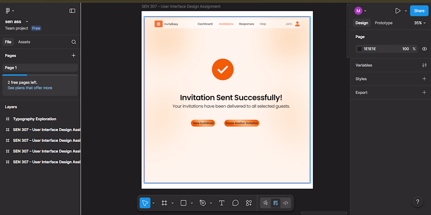Switch to Dev Mode
Viewport: 431px width, 215px height.
[286, 203]
